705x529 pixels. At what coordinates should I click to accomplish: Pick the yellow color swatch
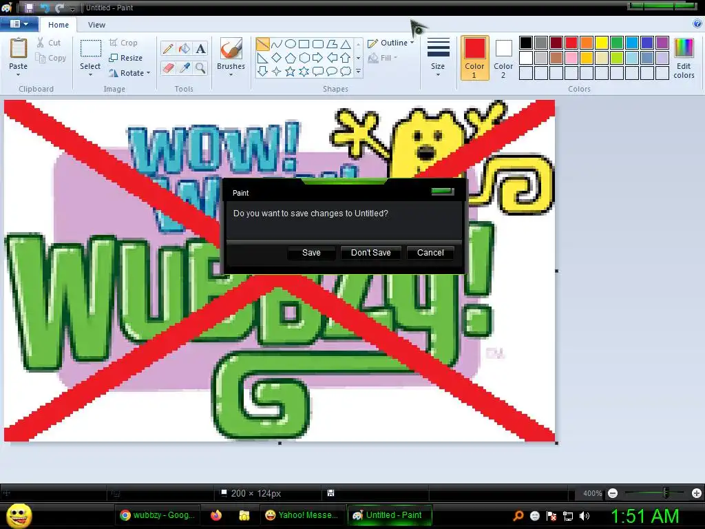point(602,43)
